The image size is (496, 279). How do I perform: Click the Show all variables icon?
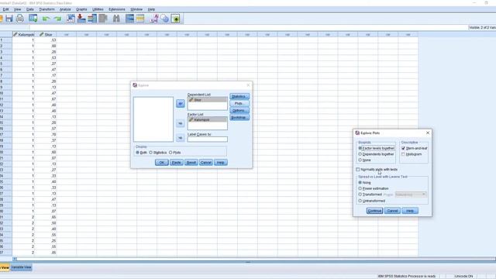(176, 19)
